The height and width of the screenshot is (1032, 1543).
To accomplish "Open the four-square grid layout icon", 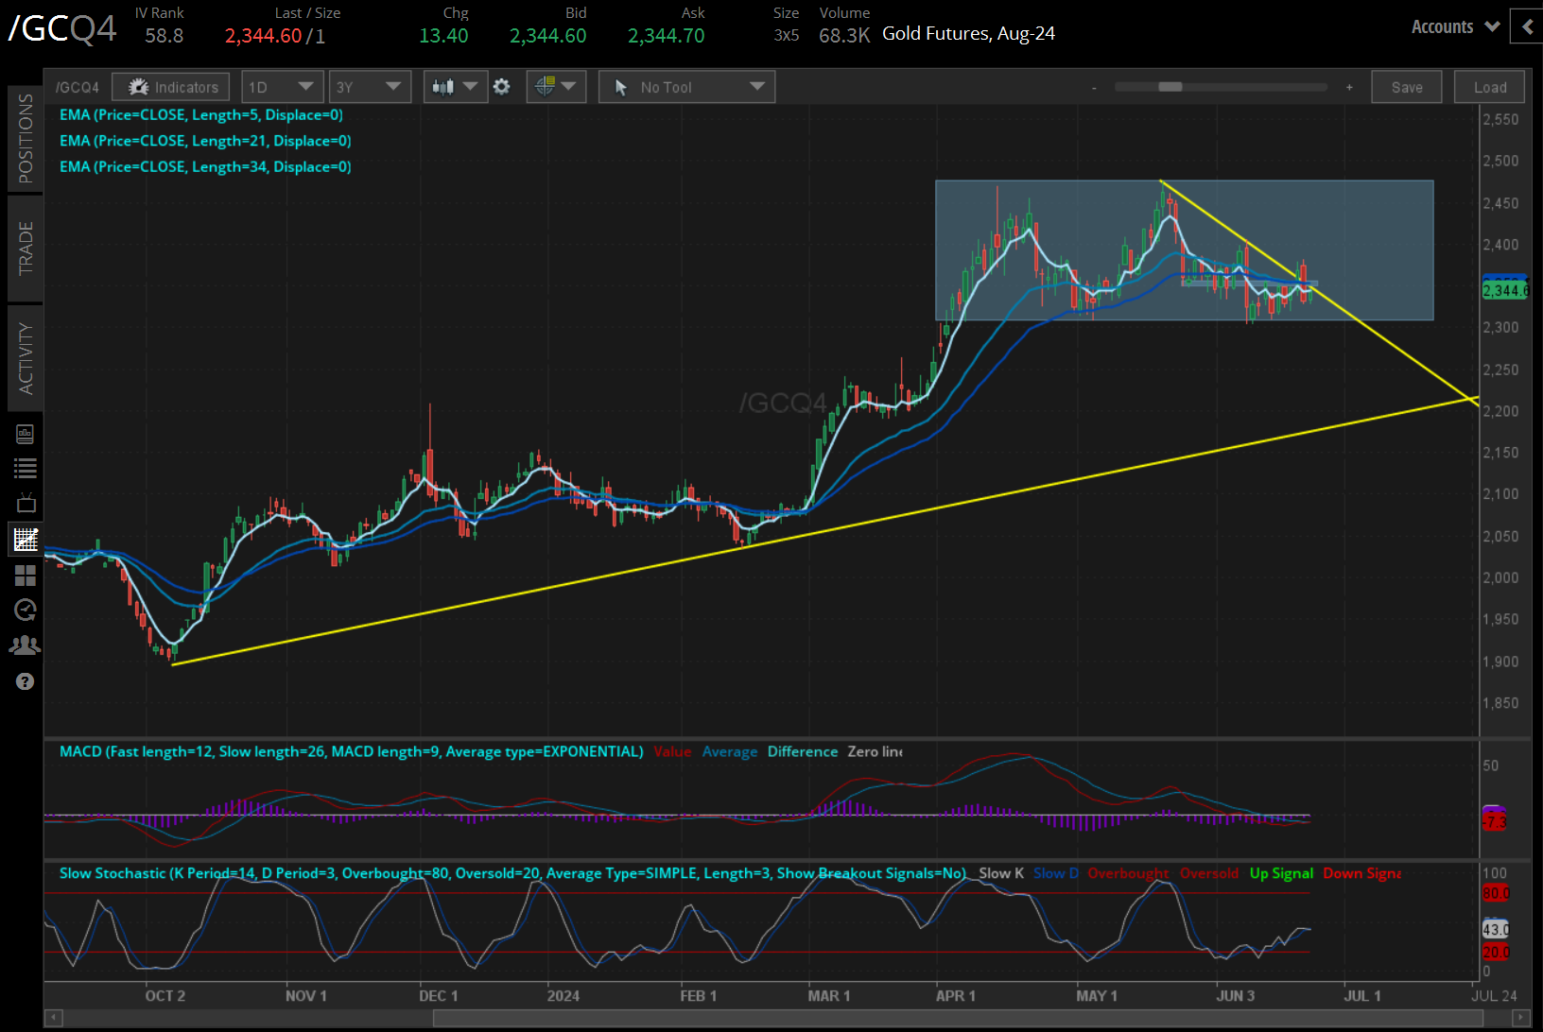I will coord(26,576).
